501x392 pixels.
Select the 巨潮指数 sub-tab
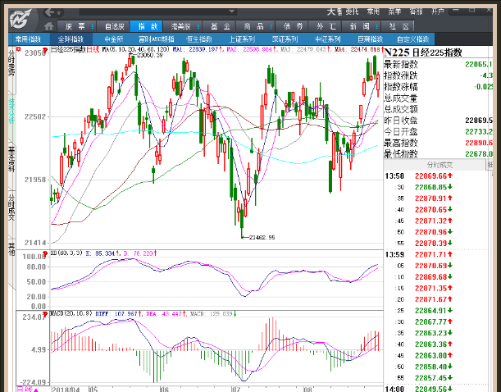point(371,39)
